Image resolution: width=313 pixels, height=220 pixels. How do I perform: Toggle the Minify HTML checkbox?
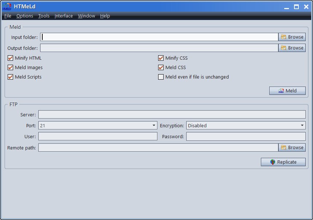(10, 58)
